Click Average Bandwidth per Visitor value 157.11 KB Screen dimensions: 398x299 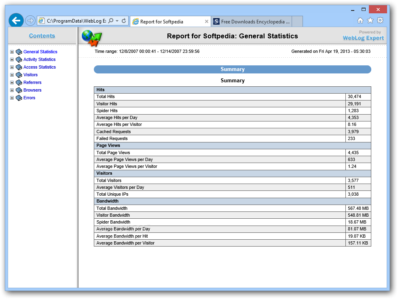pos(358,243)
